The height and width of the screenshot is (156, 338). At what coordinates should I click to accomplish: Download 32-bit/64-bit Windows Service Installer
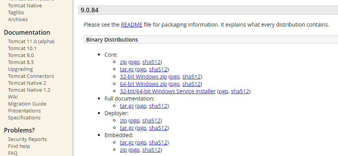[x=168, y=91]
